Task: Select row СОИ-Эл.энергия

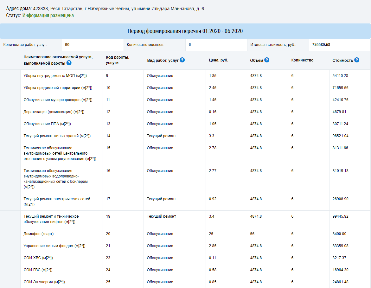Action: click(x=185, y=282)
